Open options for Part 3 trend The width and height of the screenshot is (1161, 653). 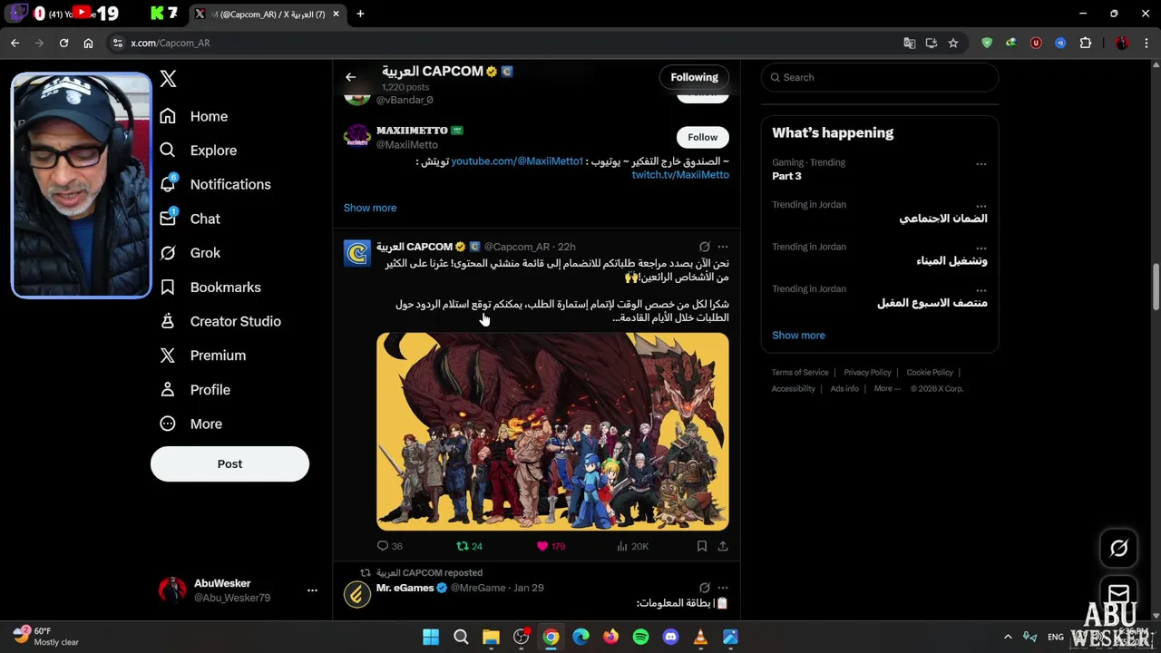(x=981, y=164)
